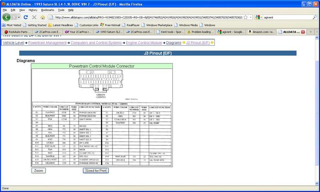
Task: Click the Zoom button below diagram
Action: pos(38,171)
